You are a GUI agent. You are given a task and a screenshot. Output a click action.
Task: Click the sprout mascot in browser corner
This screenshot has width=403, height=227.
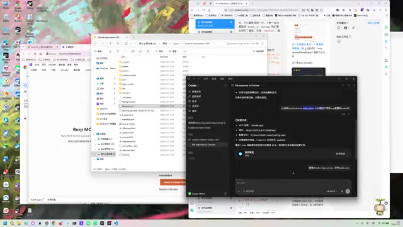pos(380,207)
